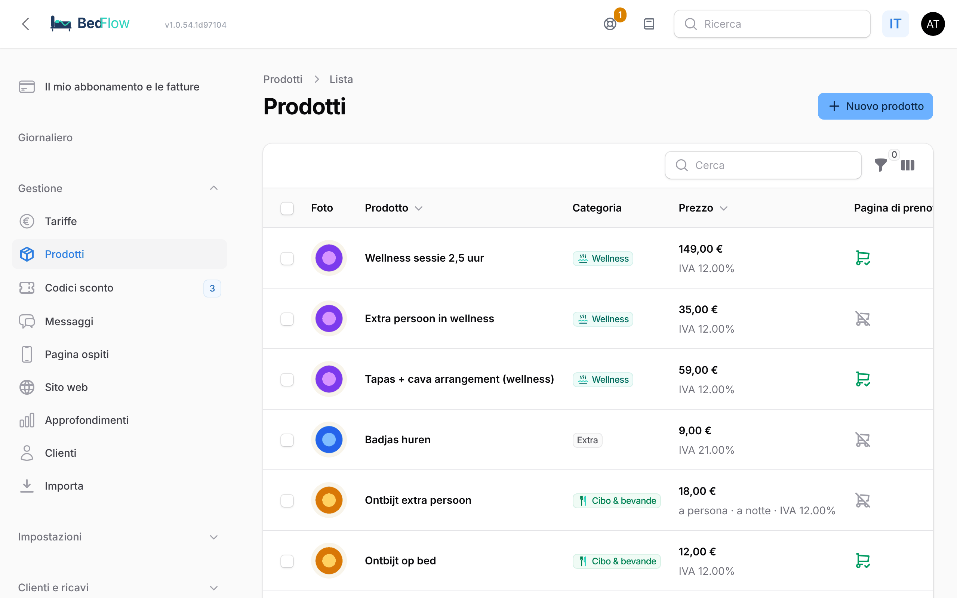Open the AT user avatar menu
This screenshot has height=598, width=957.
tap(932, 24)
